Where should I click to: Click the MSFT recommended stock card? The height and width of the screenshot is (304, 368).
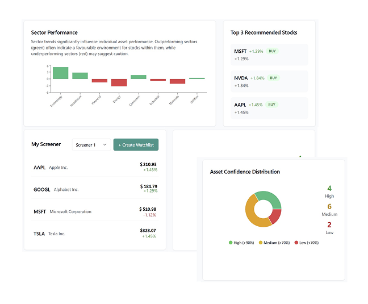coord(269,55)
